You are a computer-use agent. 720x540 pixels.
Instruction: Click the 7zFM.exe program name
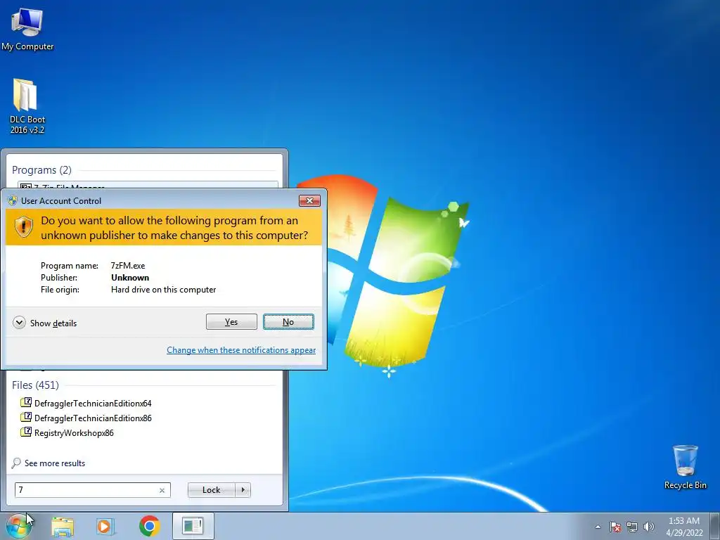[128, 265]
